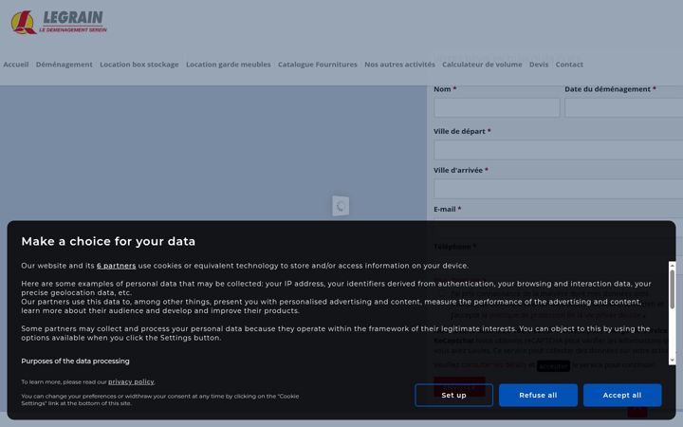This screenshot has width=683, height=427.
Task: Click the loading spinner icon
Action: pyautogui.click(x=341, y=206)
